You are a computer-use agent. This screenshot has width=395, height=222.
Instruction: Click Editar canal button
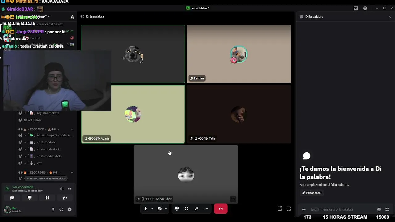[x=312, y=193]
